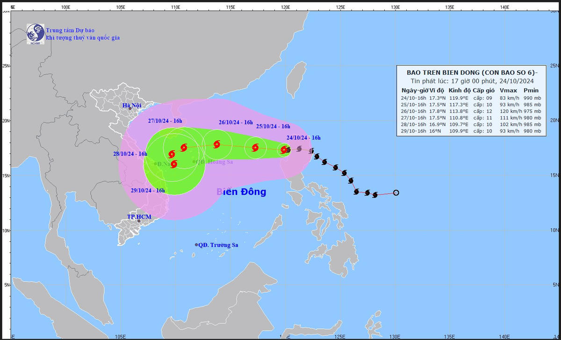Select the "27/10/24 - 16h" date label
The image size is (561, 340).
point(165,121)
